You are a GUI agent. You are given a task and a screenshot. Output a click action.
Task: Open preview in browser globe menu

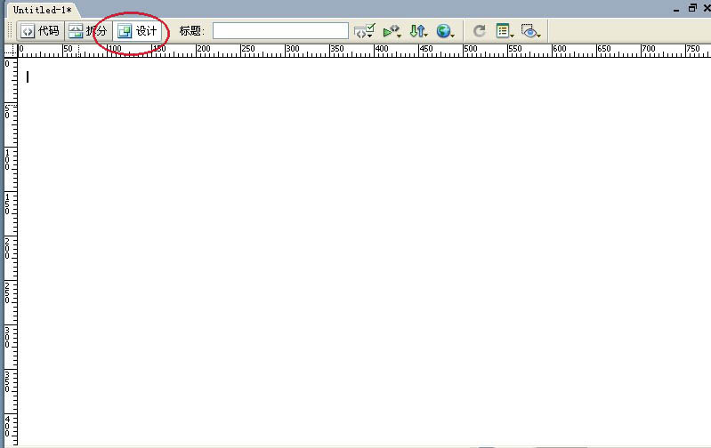pyautogui.click(x=445, y=31)
